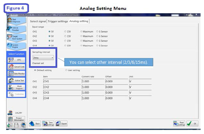Click the Read settings button
This screenshot has width=204, height=134.
click(179, 123)
